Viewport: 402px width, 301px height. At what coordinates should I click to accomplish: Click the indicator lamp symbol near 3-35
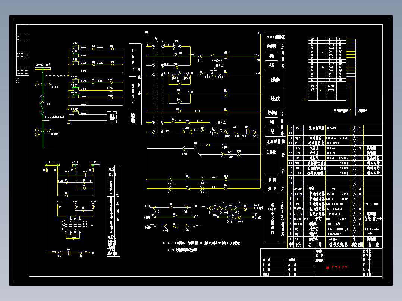tap(226, 188)
